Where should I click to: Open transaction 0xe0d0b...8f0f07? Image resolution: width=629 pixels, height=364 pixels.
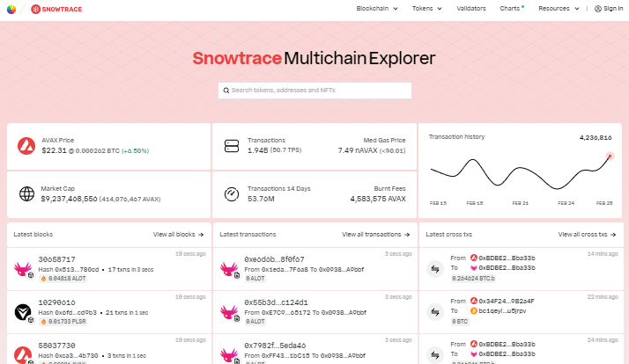274,259
